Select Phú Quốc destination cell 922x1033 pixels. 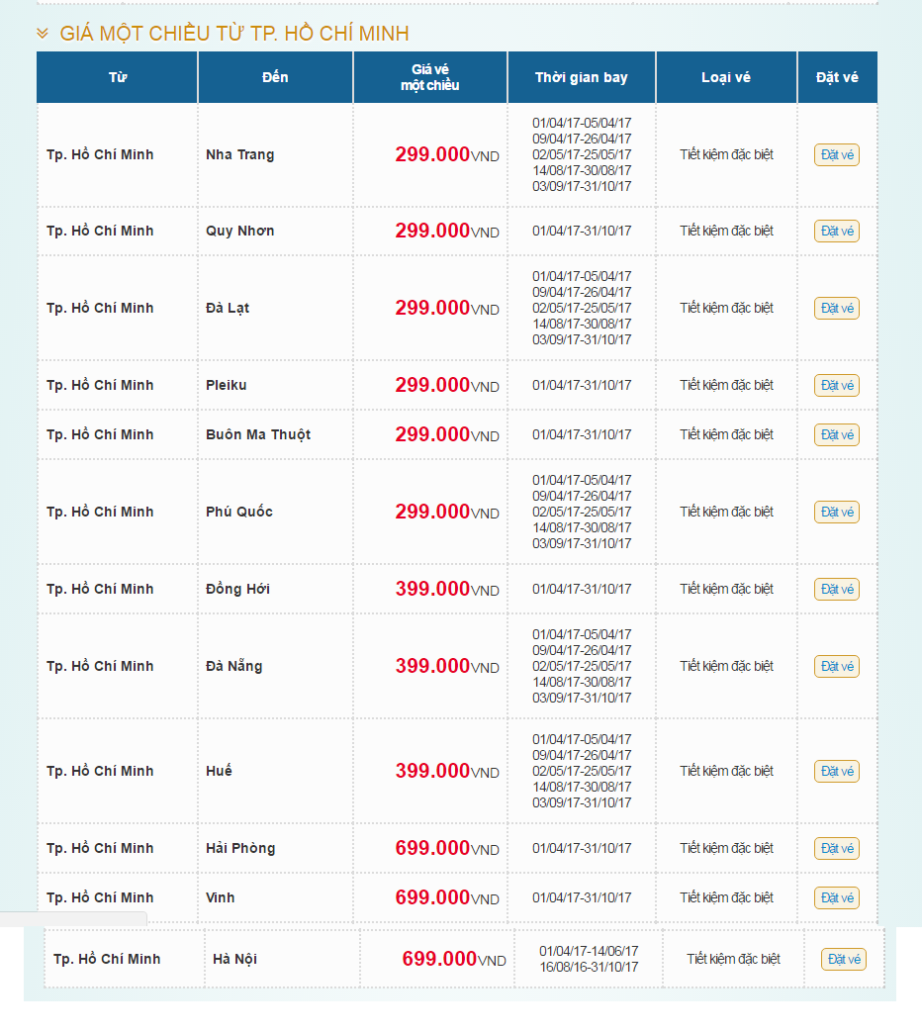coord(239,512)
